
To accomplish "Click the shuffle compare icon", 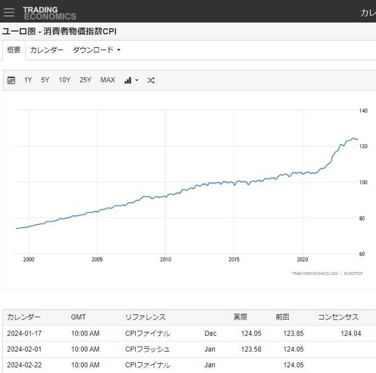I will pos(151,80).
